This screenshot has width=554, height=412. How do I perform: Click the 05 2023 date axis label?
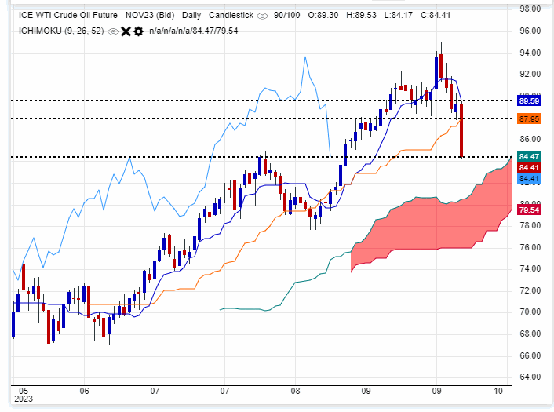24,395
